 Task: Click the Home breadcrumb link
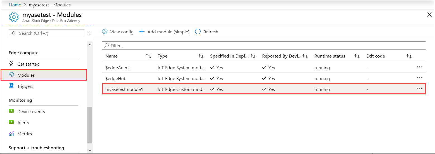pos(15,5)
